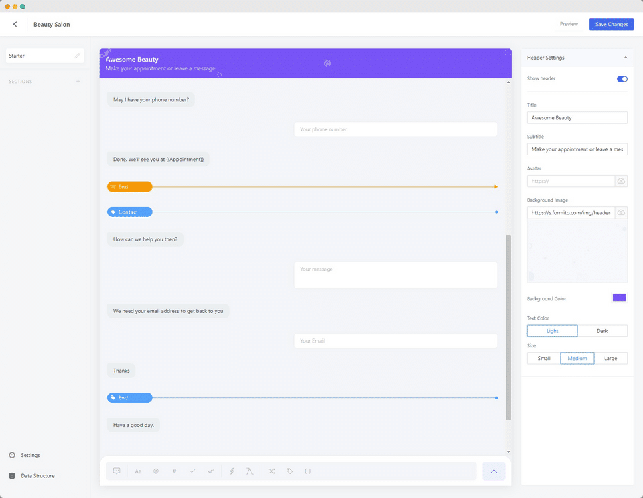Click the curly braces variable icon
643x498 pixels.
coord(308,471)
